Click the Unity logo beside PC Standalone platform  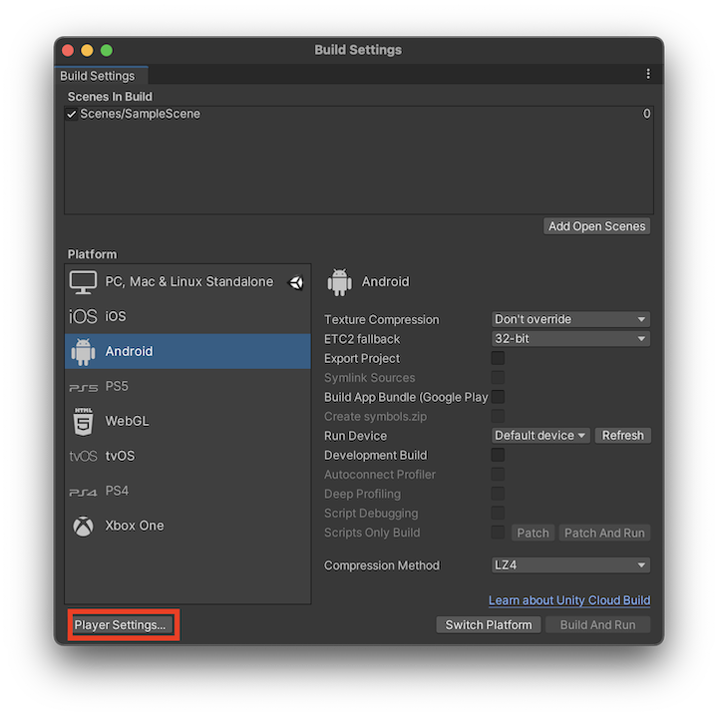click(297, 282)
